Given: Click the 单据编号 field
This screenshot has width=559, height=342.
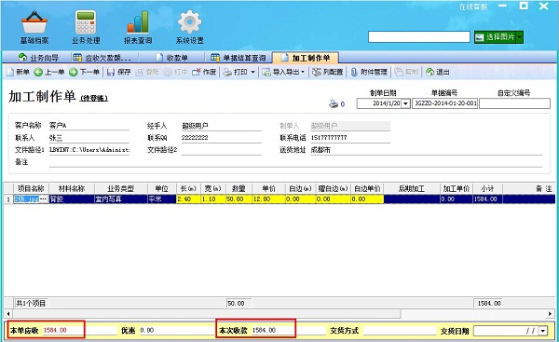Looking at the screenshot, I should pyautogui.click(x=445, y=103).
